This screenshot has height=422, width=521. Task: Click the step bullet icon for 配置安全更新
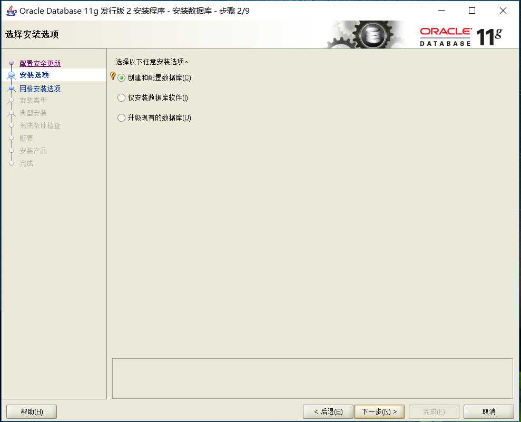pyautogui.click(x=11, y=63)
